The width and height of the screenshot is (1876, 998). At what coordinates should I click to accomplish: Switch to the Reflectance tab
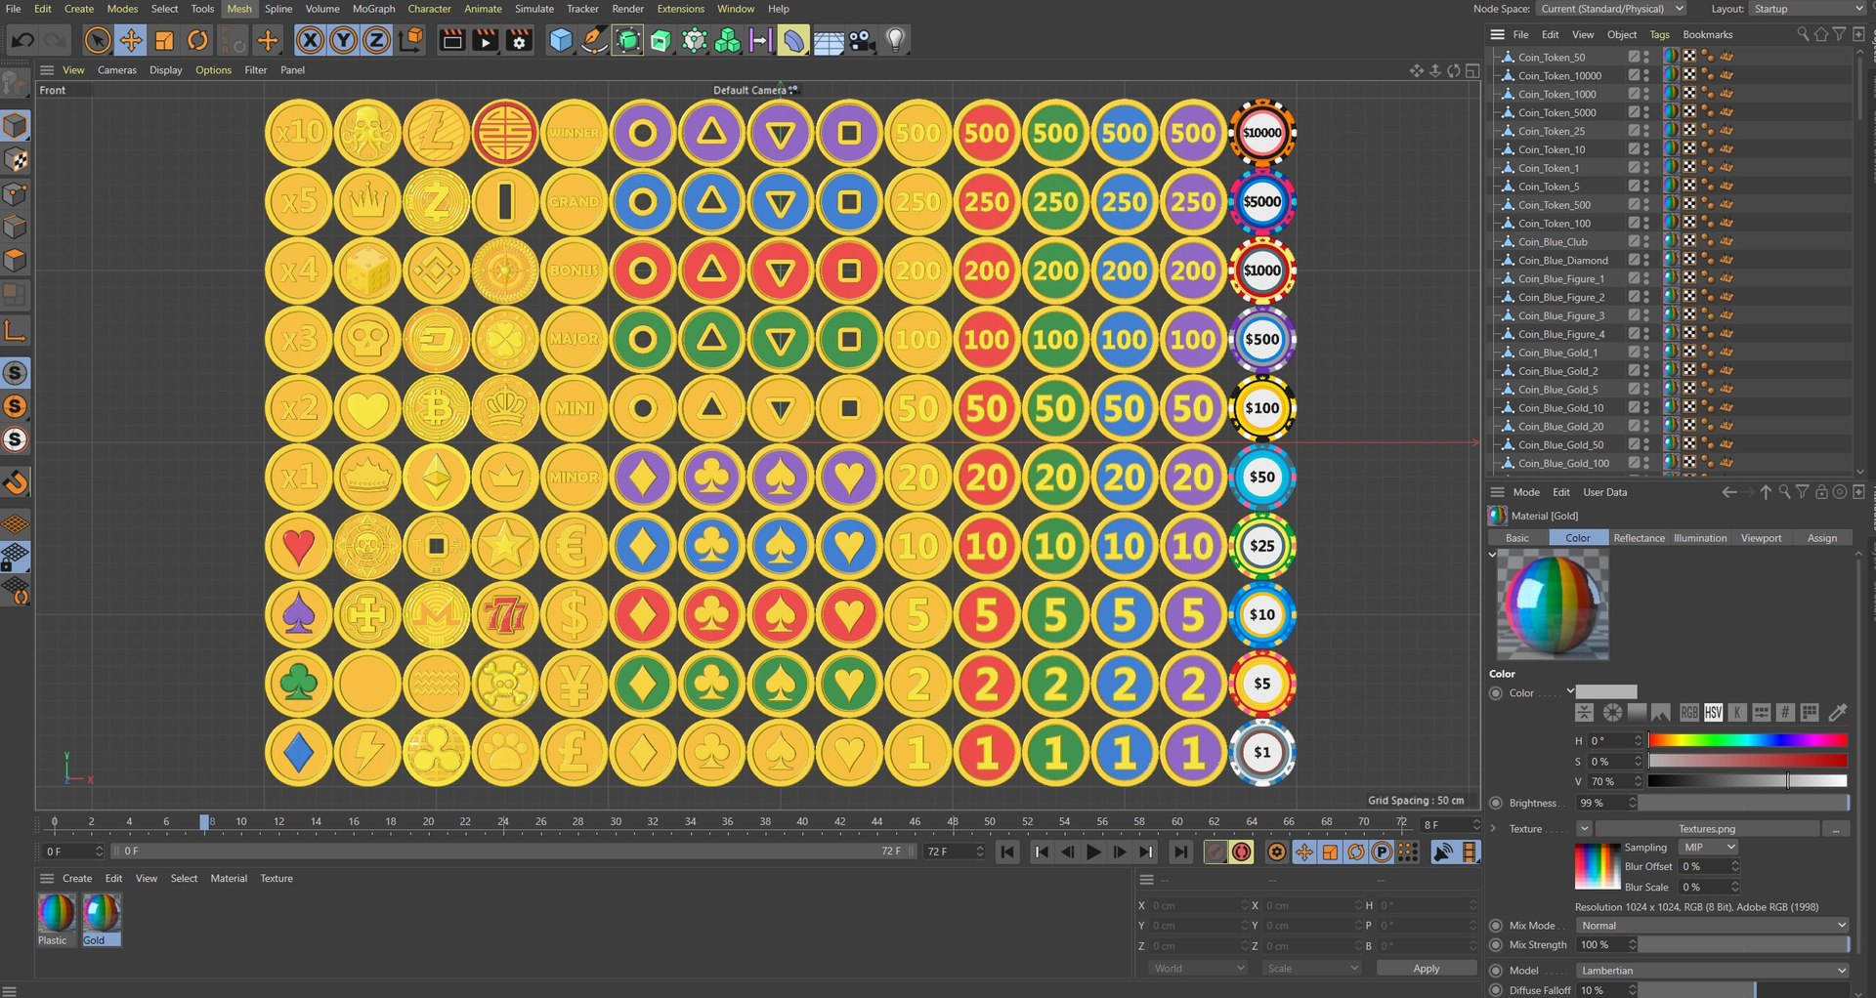click(1639, 538)
